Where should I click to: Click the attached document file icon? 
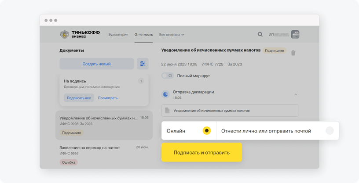pos(167,111)
